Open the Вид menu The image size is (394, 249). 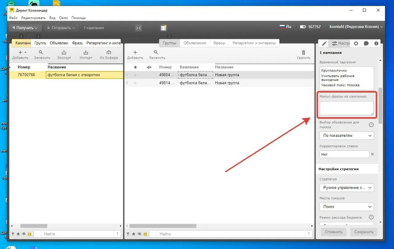pos(52,18)
